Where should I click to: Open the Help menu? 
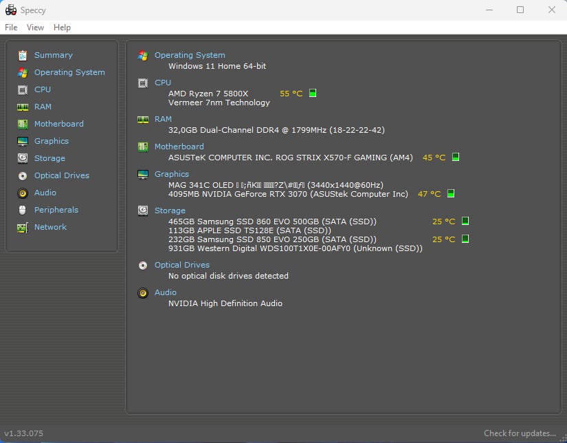pyautogui.click(x=62, y=28)
